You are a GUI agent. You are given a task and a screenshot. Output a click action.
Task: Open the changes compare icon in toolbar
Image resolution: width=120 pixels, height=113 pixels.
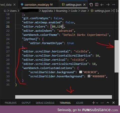click(x=91, y=5)
